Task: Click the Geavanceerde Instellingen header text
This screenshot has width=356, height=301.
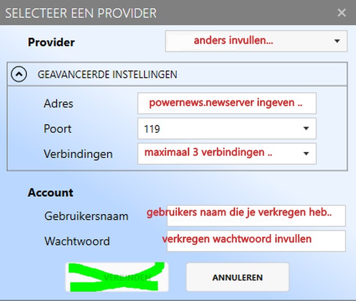Action: point(107,75)
